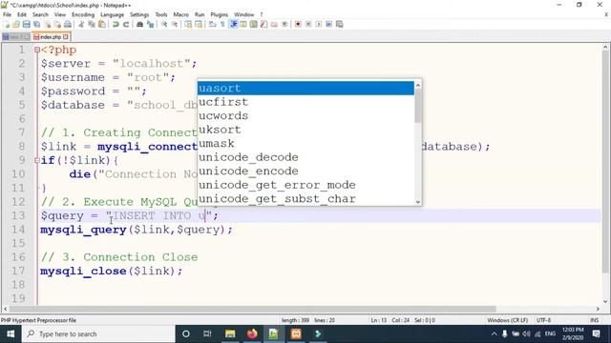Screen dimensions: 611x343
Task: Click Stop Recording macro icon
Action: (308, 25)
